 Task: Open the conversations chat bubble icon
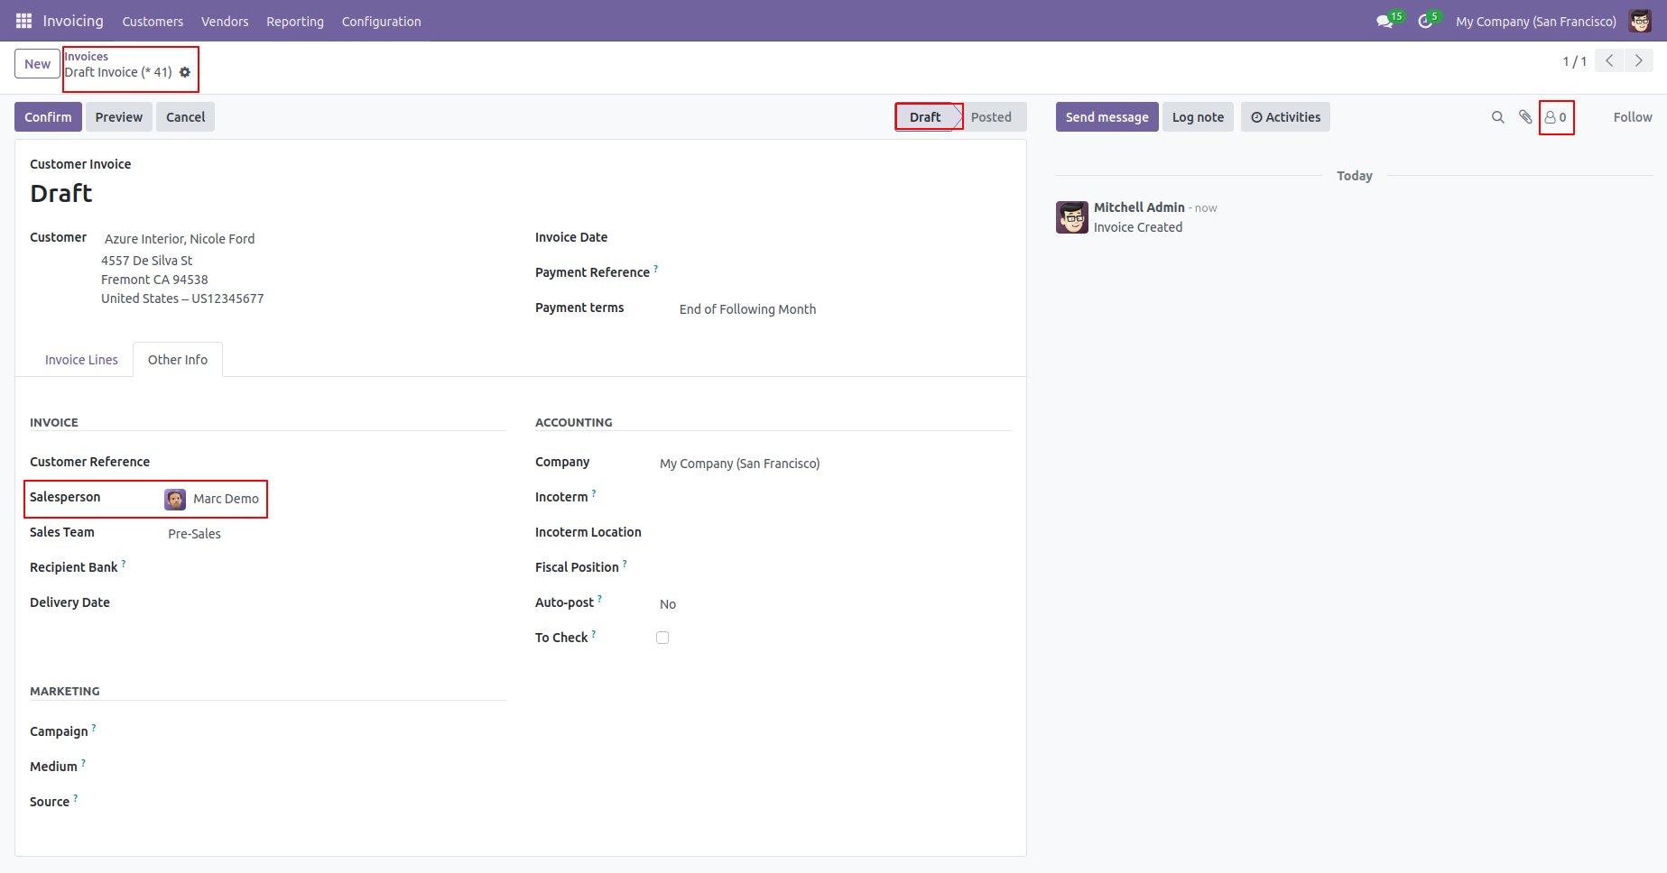1385,22
